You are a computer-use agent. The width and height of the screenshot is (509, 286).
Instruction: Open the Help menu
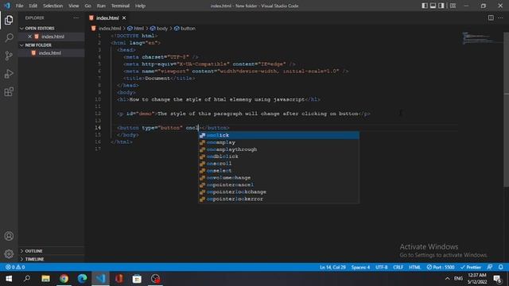click(x=140, y=6)
